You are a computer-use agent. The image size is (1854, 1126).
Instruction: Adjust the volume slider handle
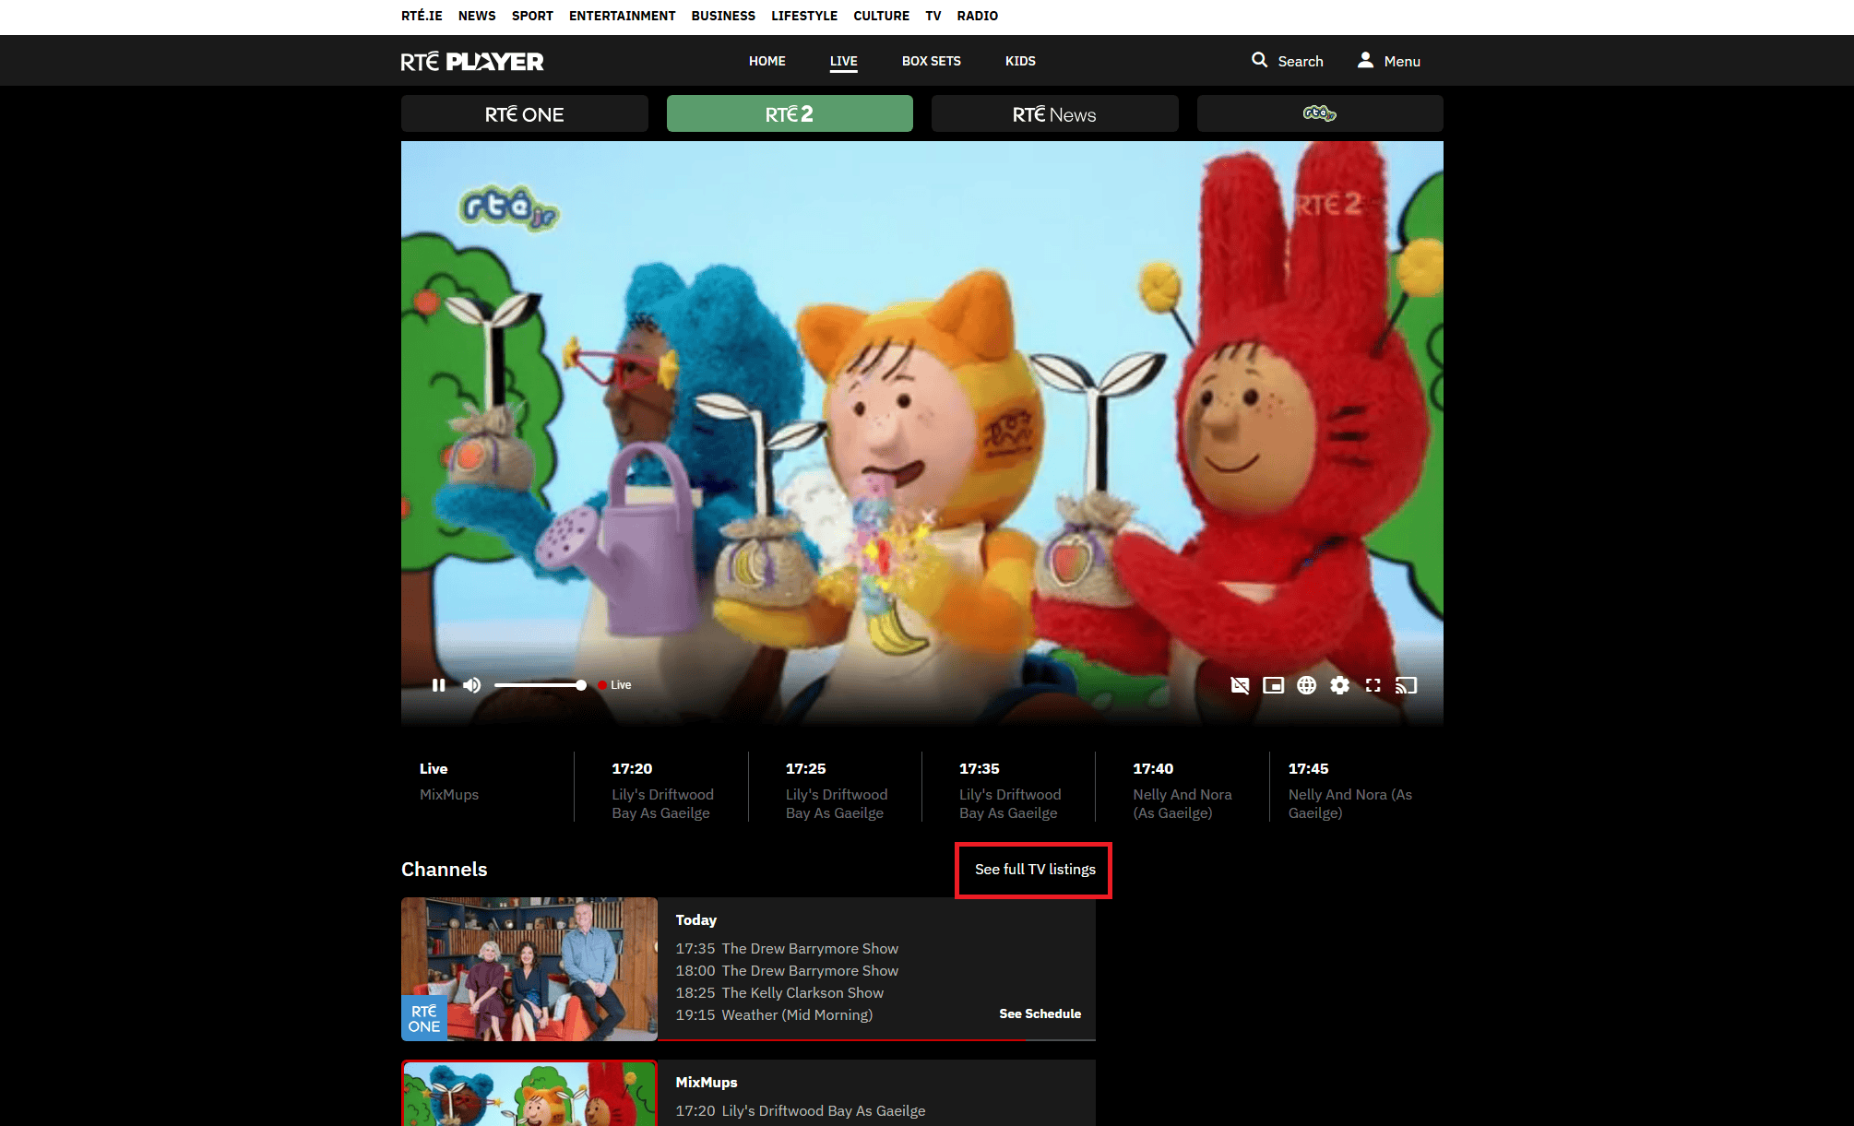pos(581,685)
